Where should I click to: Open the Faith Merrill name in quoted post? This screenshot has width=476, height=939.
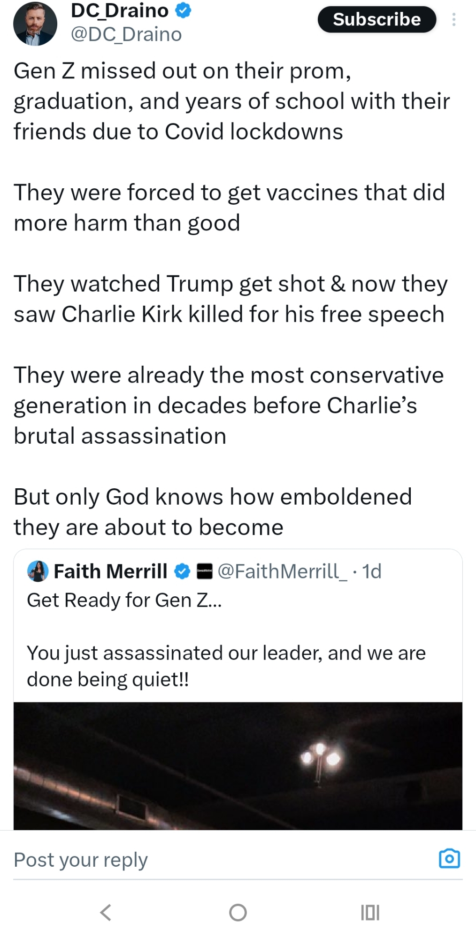coord(110,571)
